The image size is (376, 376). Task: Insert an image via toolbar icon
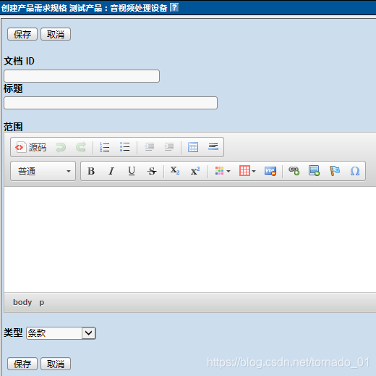[x=314, y=171]
